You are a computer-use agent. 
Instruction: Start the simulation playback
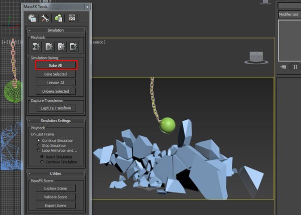[49, 47]
